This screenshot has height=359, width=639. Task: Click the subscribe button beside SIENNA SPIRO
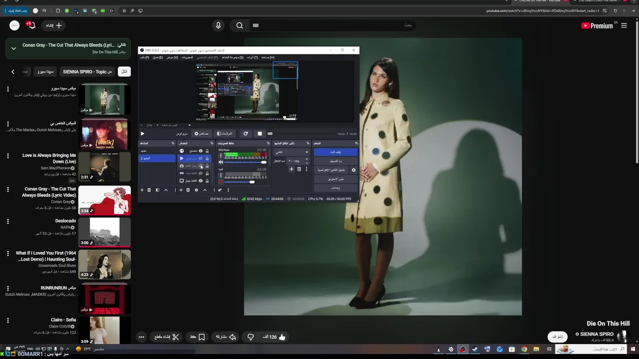(x=558, y=337)
